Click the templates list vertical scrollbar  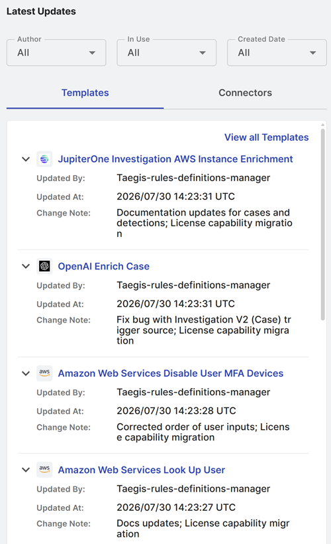pos(322,224)
